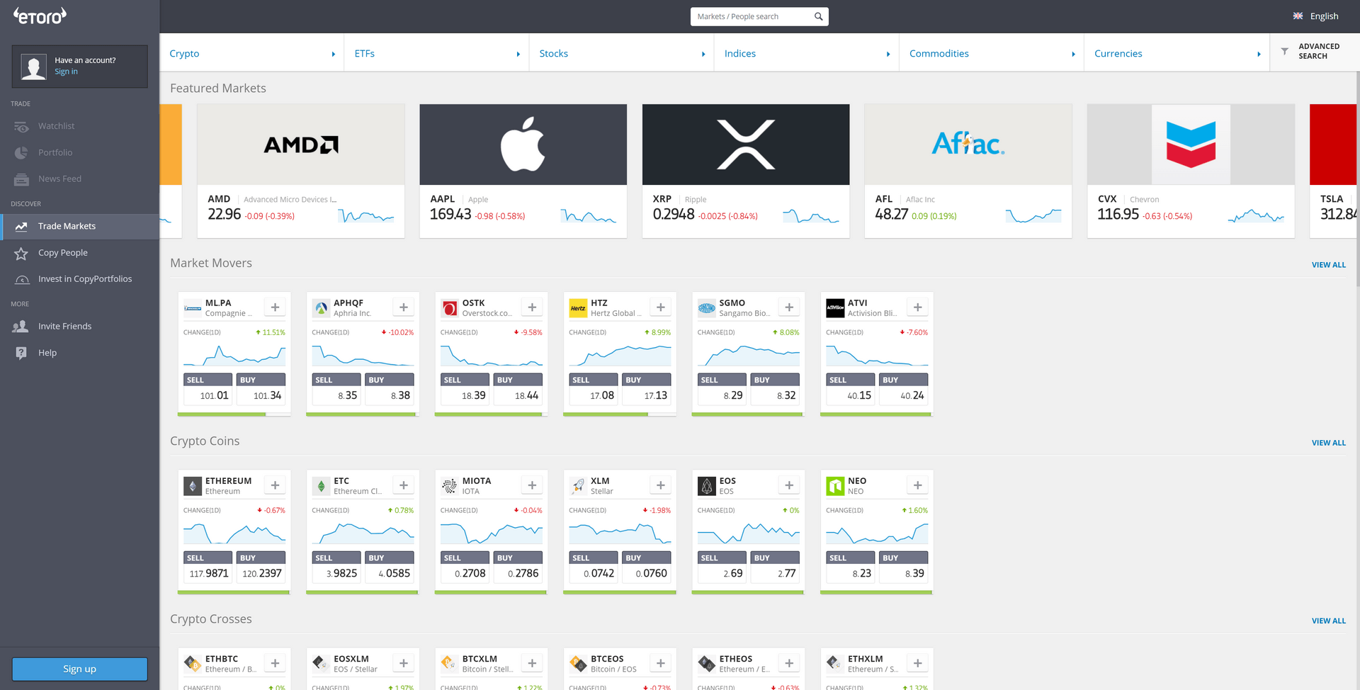Open News Feed icon in sidebar
The image size is (1360, 690).
(21, 179)
